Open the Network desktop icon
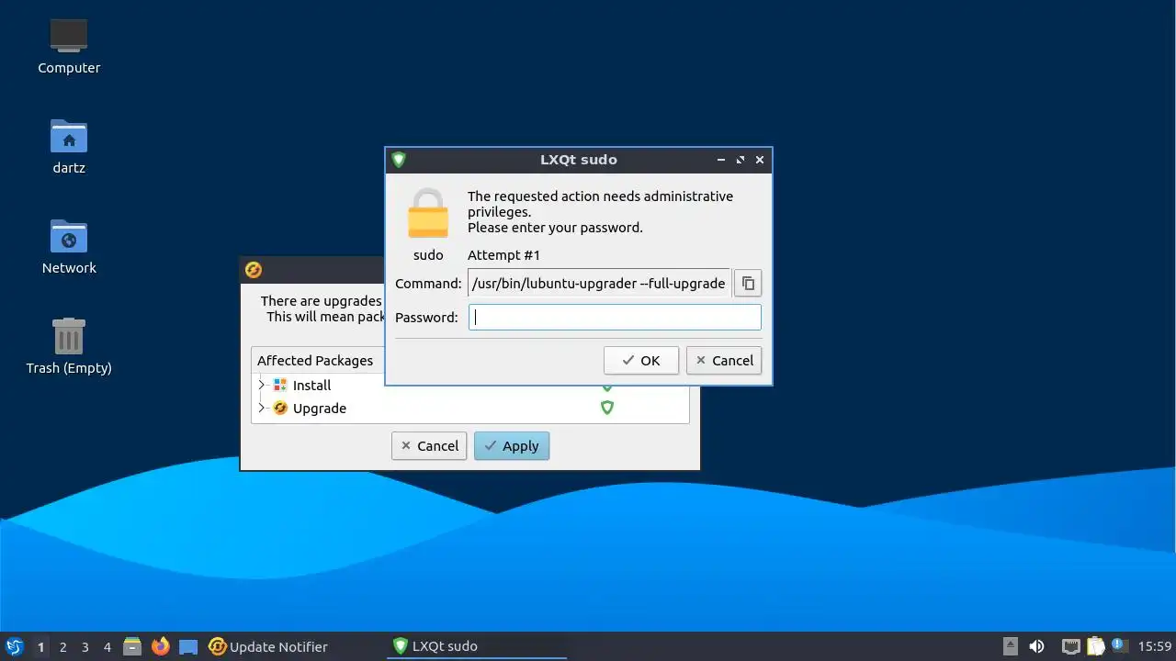This screenshot has height=661, width=1176. pos(69,247)
